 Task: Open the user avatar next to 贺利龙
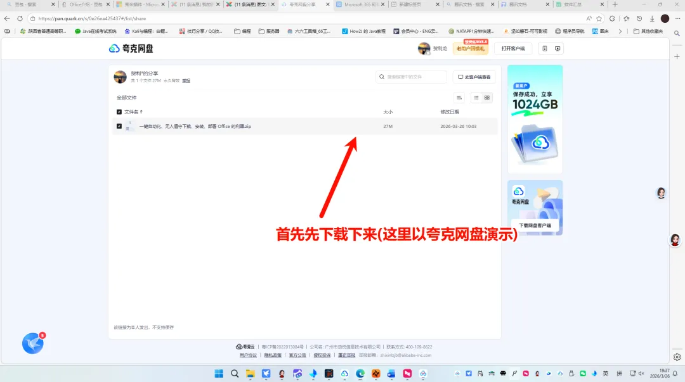pos(424,48)
